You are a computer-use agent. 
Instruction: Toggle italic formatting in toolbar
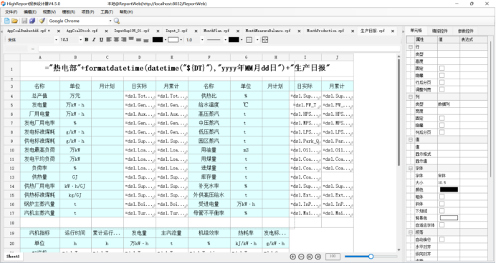[x=94, y=40]
